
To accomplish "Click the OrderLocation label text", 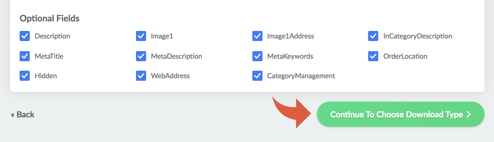I will point(405,56).
